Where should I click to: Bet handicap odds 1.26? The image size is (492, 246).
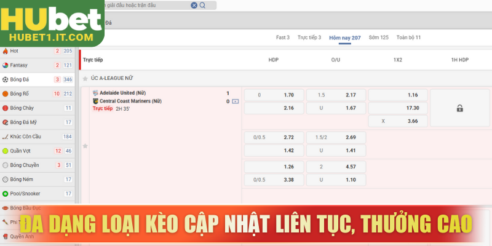click(x=274, y=167)
